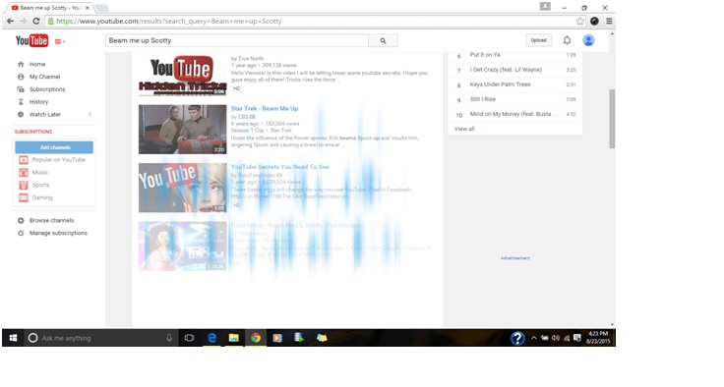
Task: Bookmark this page with the star icon
Action: [x=580, y=22]
